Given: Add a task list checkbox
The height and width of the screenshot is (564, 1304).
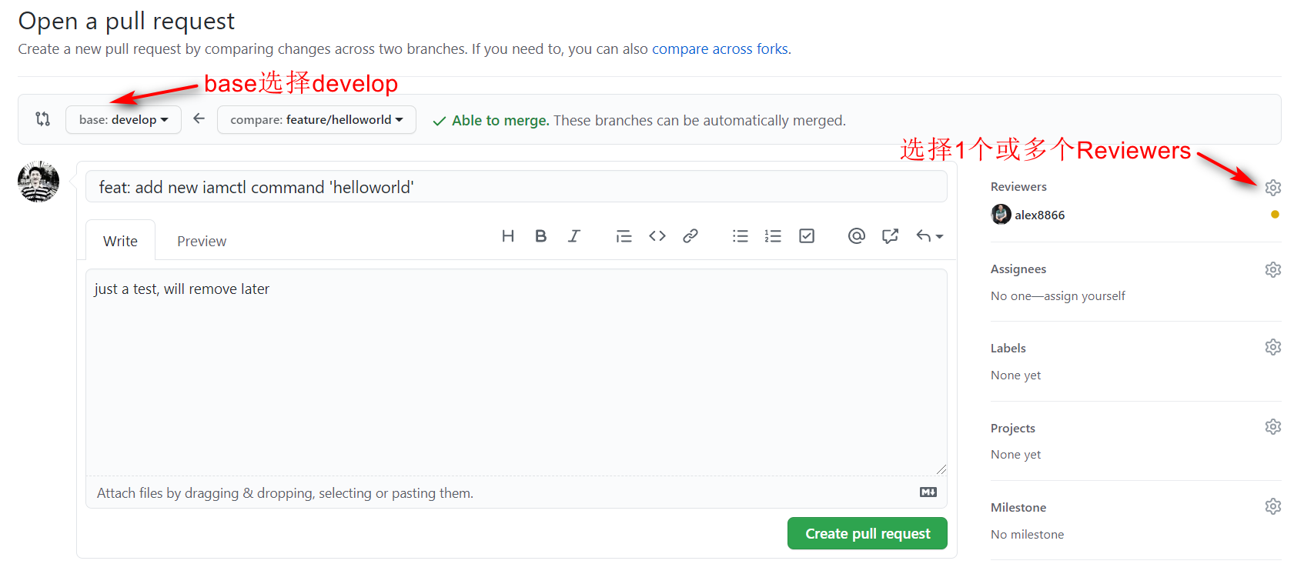Looking at the screenshot, I should point(807,236).
